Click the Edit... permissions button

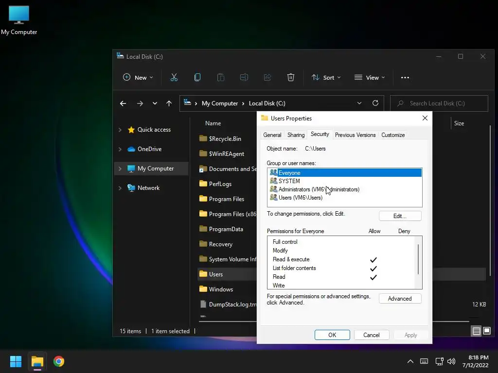point(400,216)
